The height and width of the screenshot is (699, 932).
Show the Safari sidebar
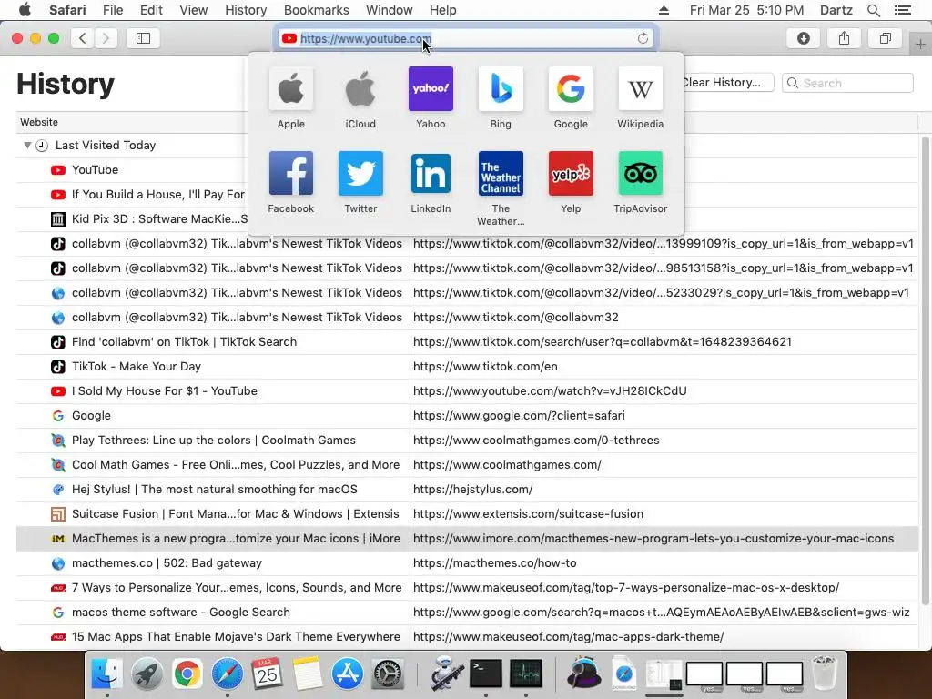click(x=143, y=38)
